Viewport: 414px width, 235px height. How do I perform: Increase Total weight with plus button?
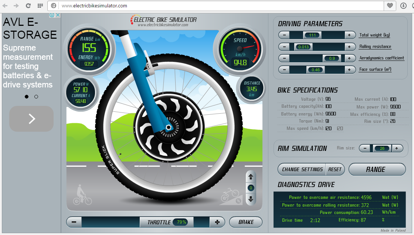(349, 35)
